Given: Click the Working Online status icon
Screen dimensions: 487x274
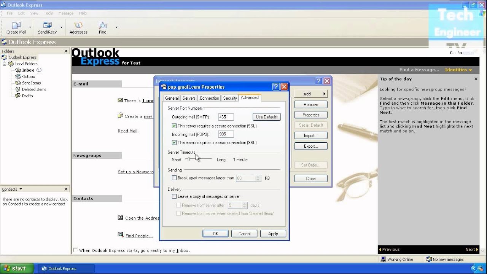Looking at the screenshot, I should [384, 259].
